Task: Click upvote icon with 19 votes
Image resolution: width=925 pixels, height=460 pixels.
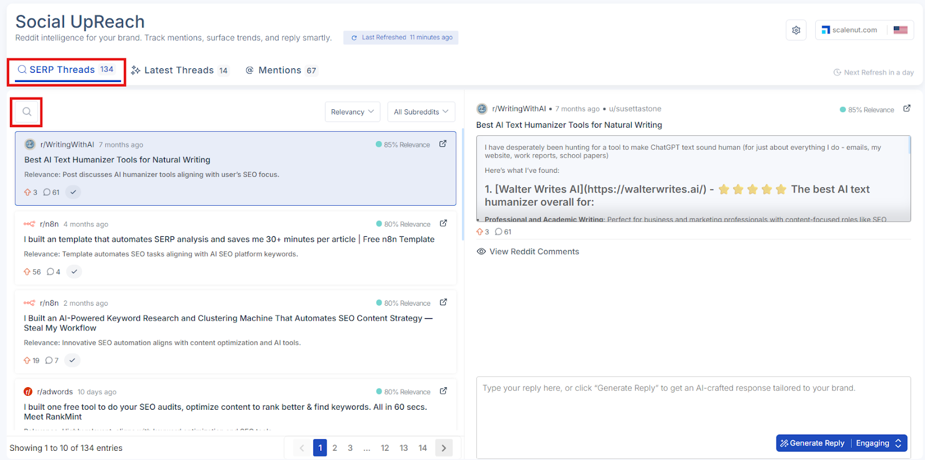Action: coord(27,361)
